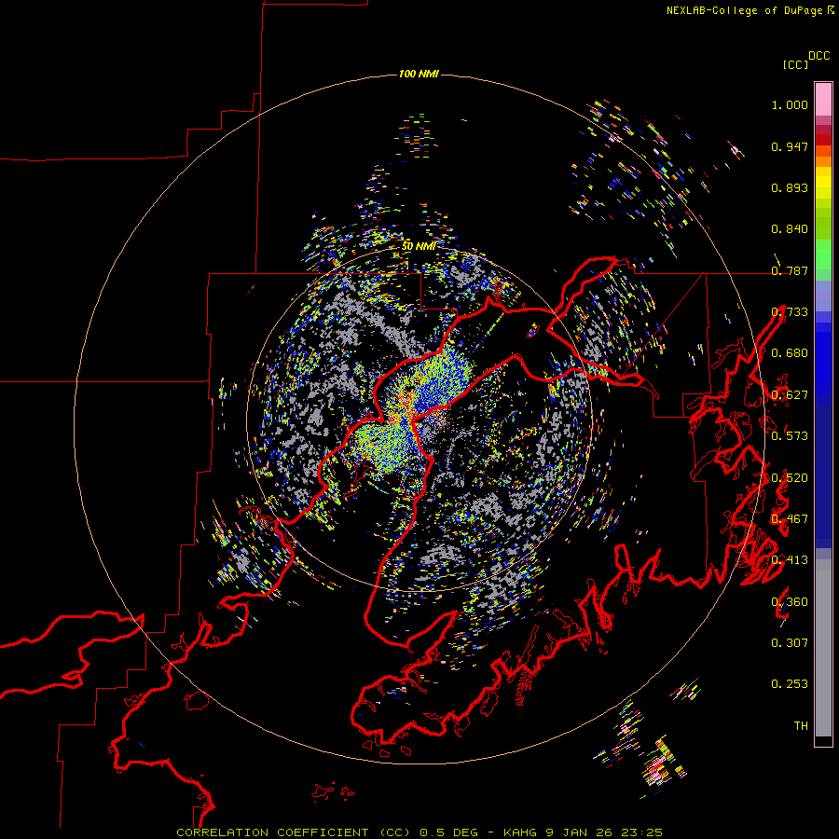Select the 0.413 scale value
Image resolution: width=839 pixels, height=839 pixels.
pyautogui.click(x=790, y=560)
